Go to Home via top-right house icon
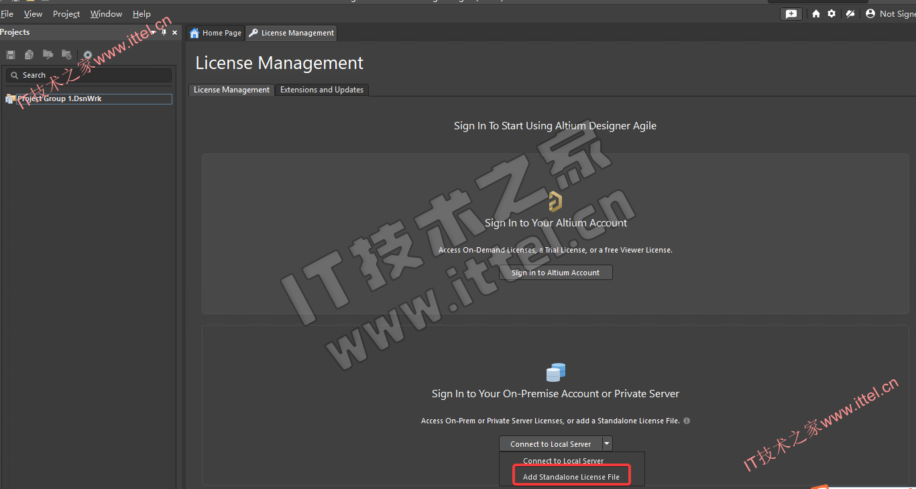Screen dimensions: 916x489 [x=815, y=14]
